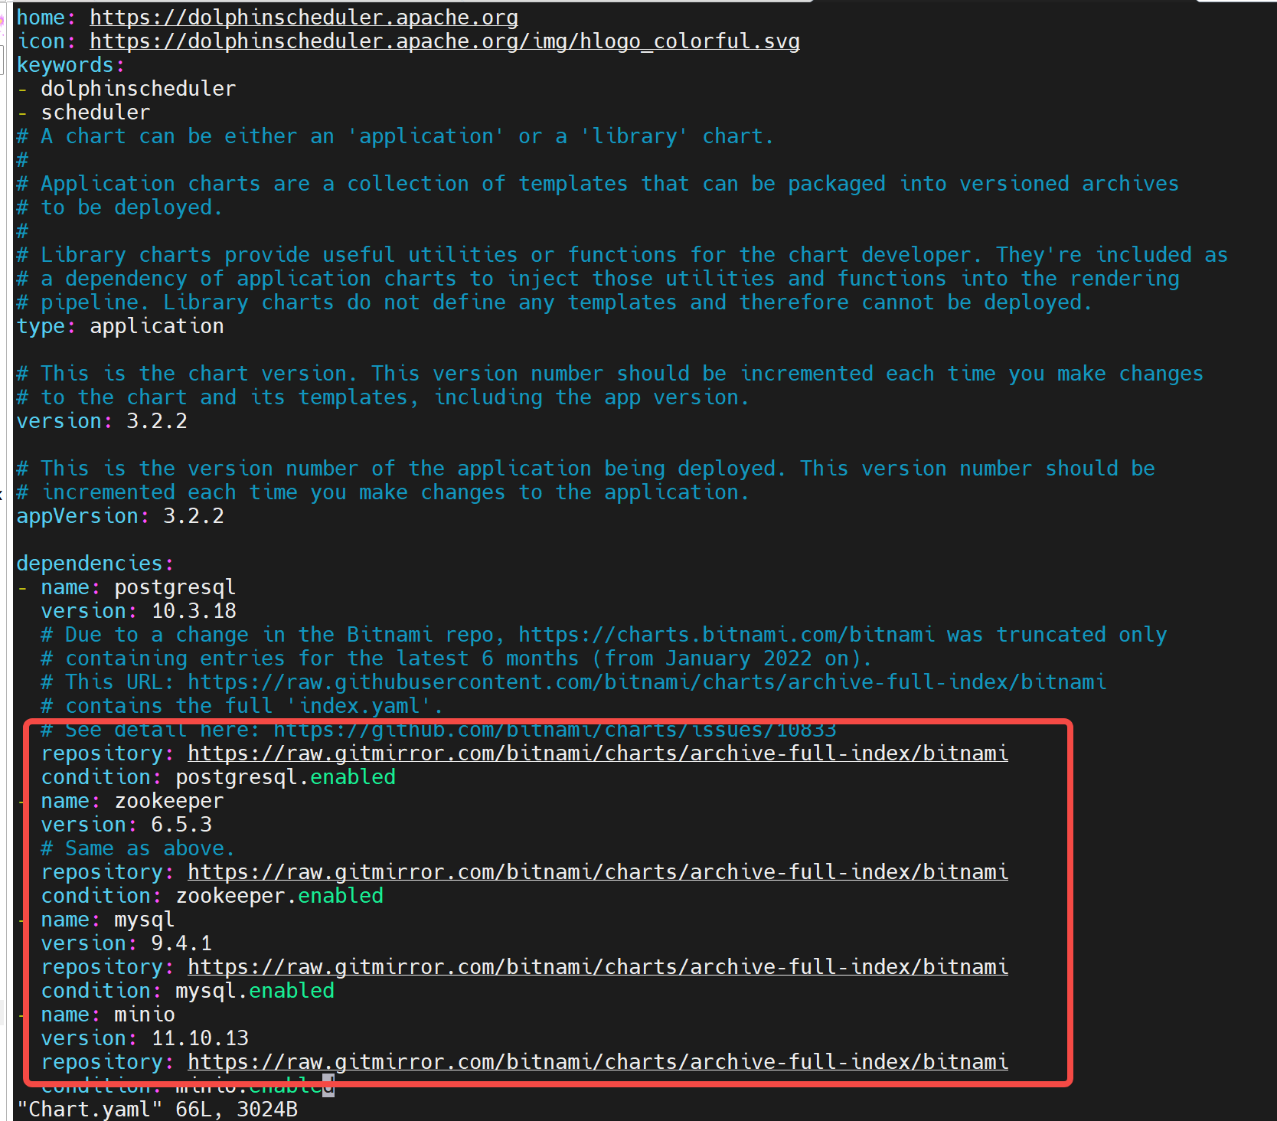Click comment '# a dependency of application charts'
1277x1121 pixels.
pos(598,279)
